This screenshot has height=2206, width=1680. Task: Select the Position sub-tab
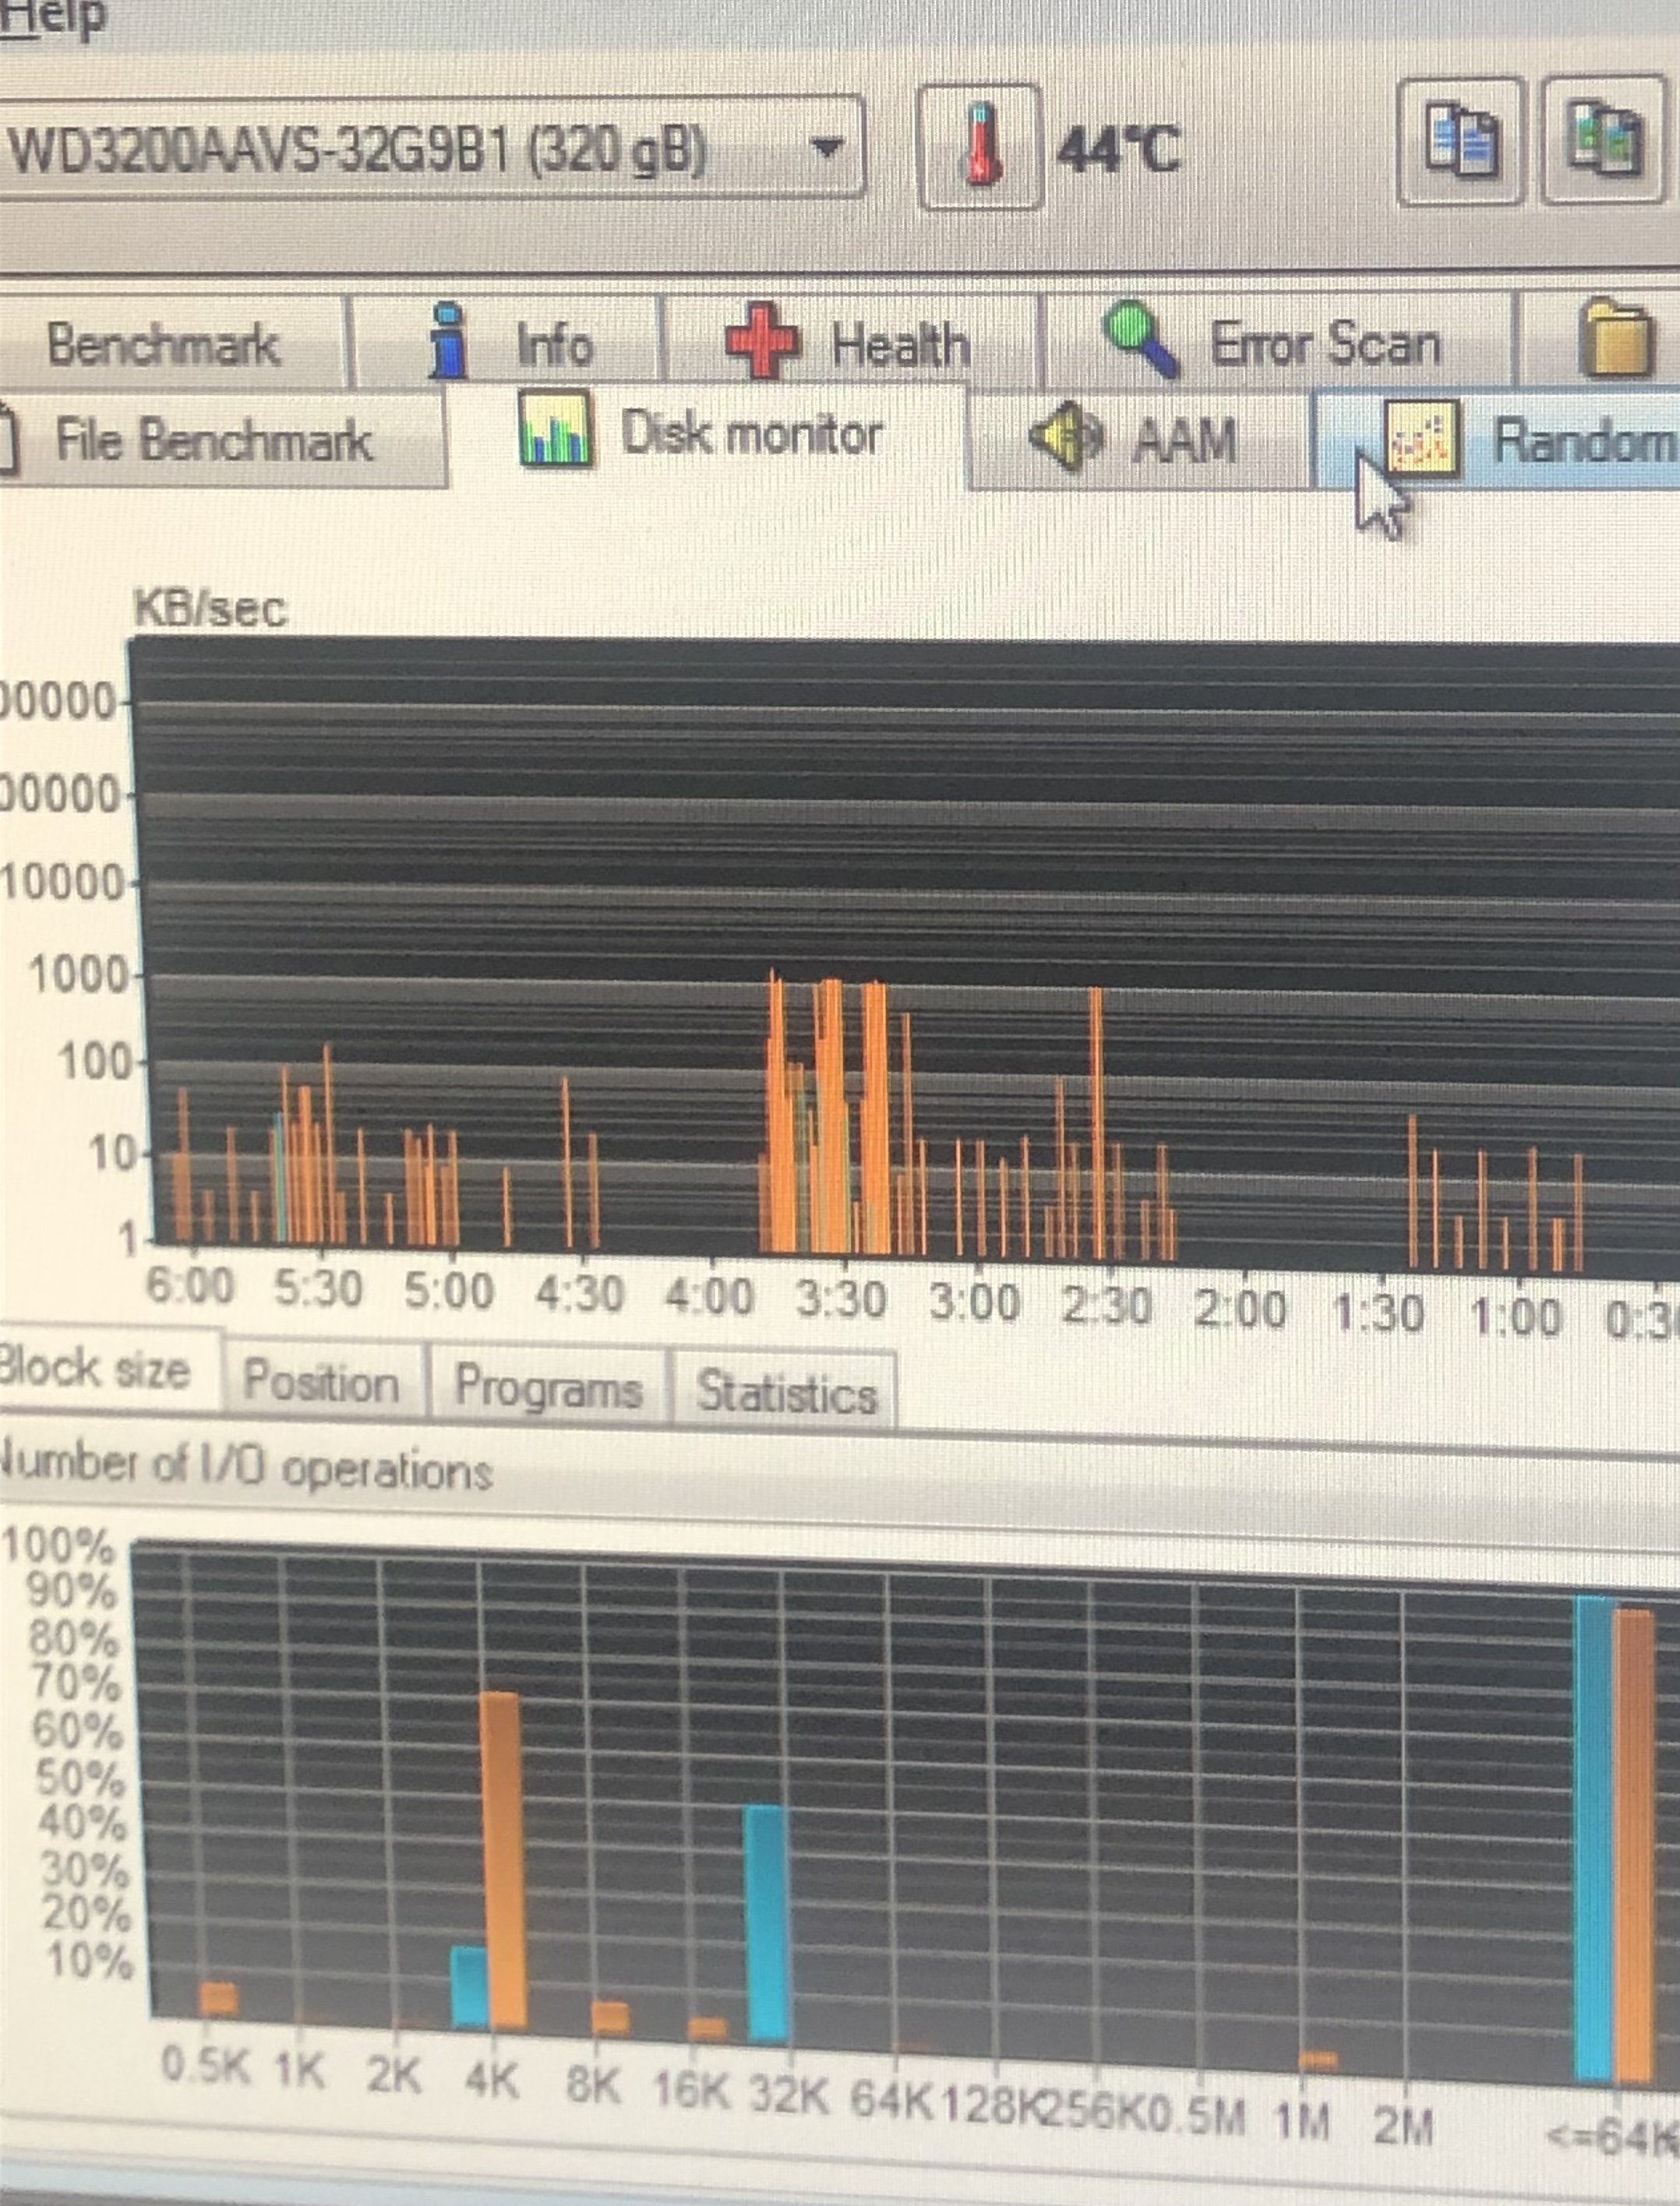click(x=321, y=1383)
